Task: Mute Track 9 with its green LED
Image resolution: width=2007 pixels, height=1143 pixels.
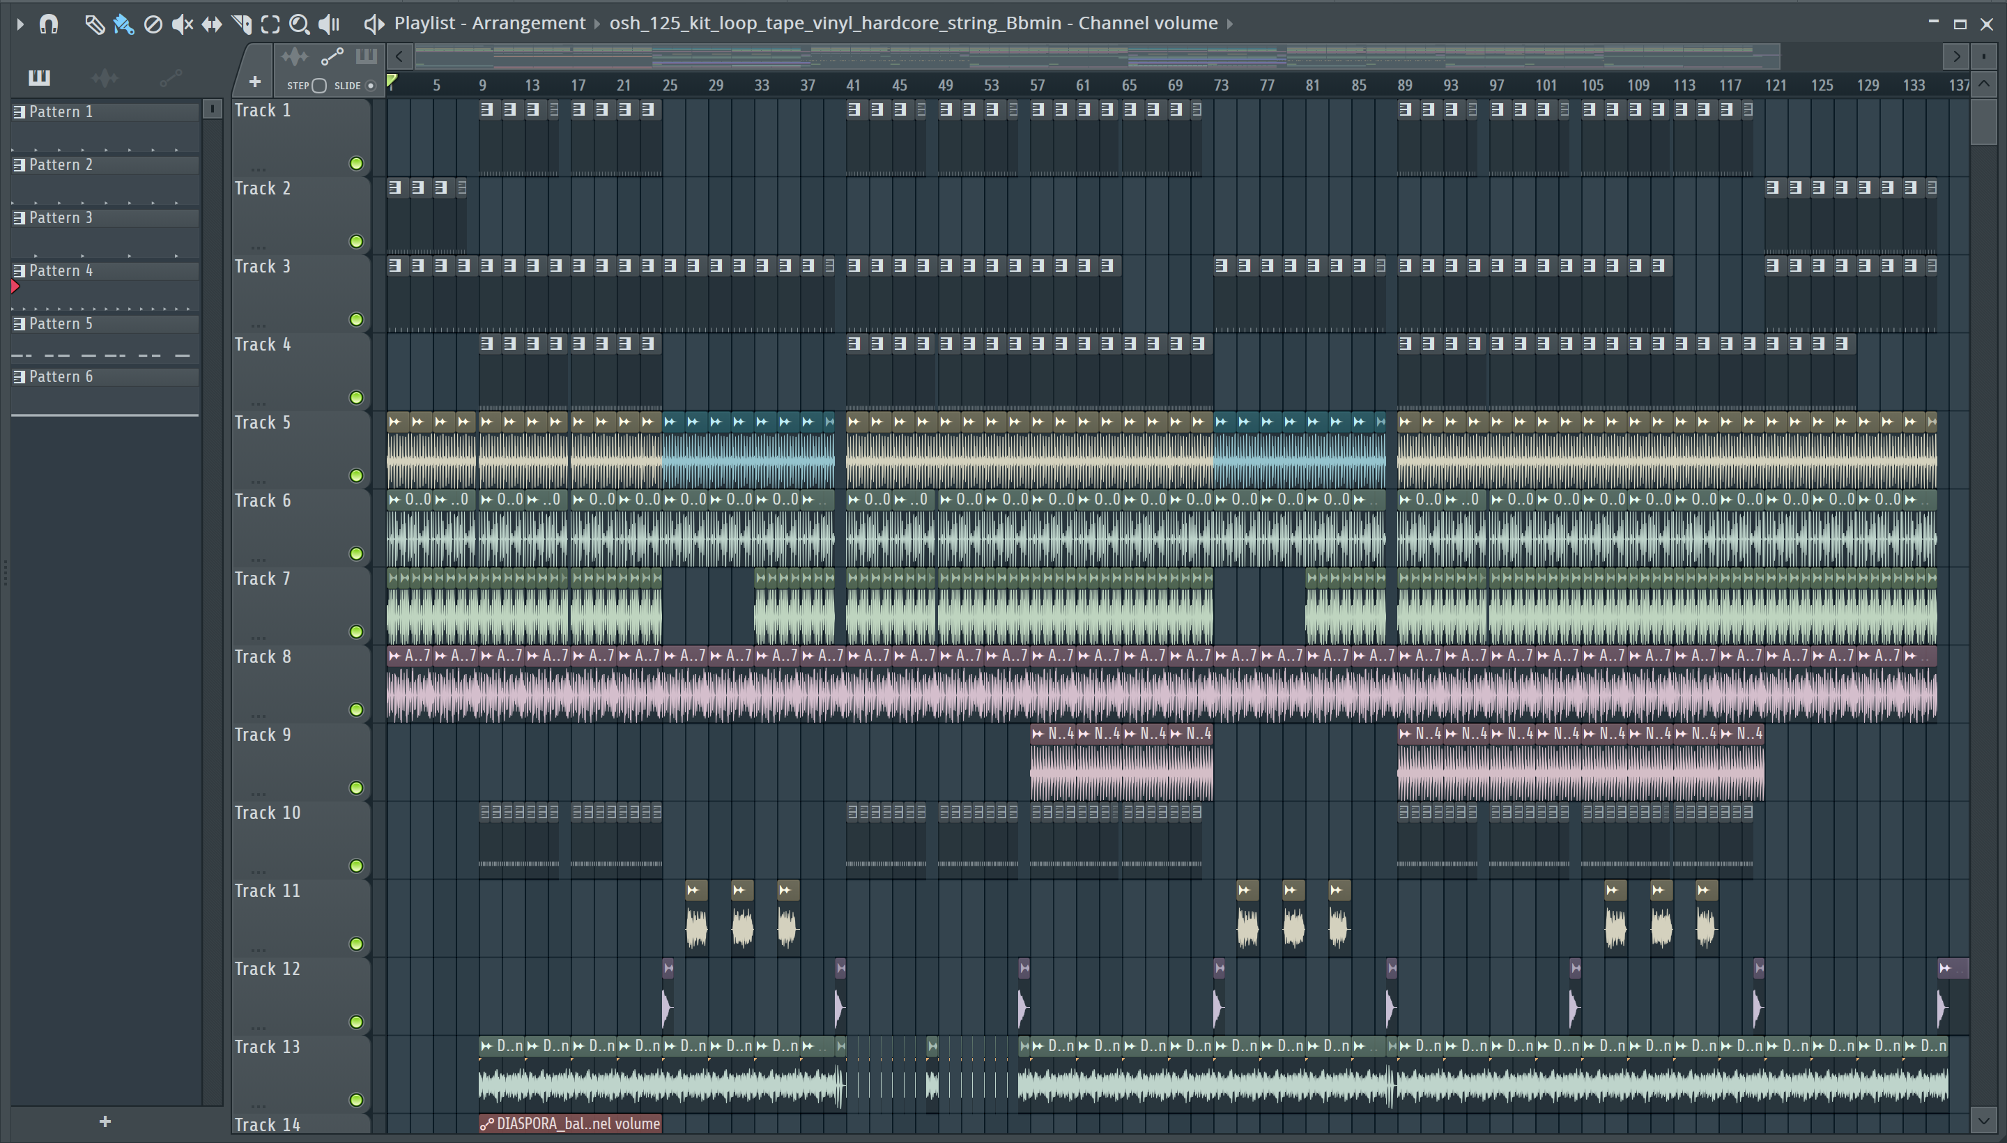Action: (356, 788)
